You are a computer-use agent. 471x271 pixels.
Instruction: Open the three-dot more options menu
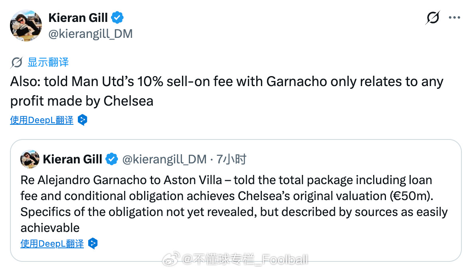tap(455, 18)
